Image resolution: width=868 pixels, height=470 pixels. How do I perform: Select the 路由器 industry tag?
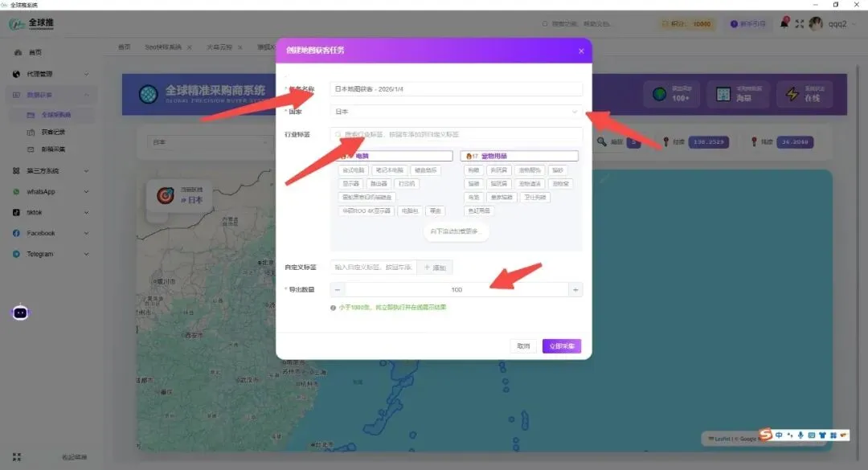click(x=379, y=183)
